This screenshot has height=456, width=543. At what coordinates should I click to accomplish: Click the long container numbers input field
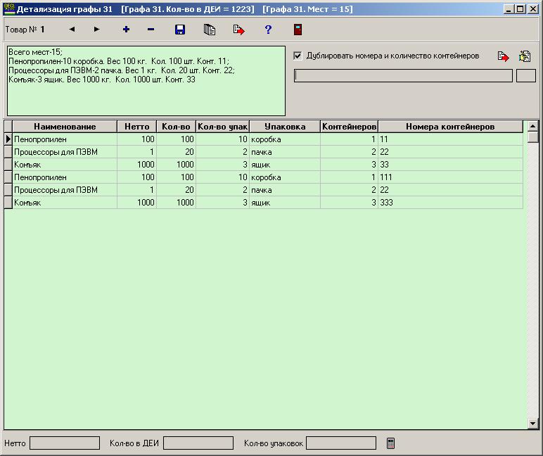403,76
